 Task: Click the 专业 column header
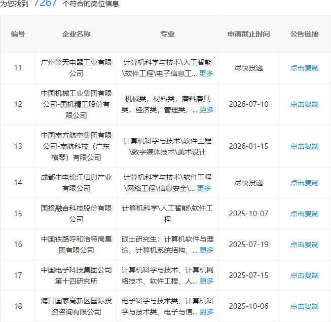coord(167,34)
